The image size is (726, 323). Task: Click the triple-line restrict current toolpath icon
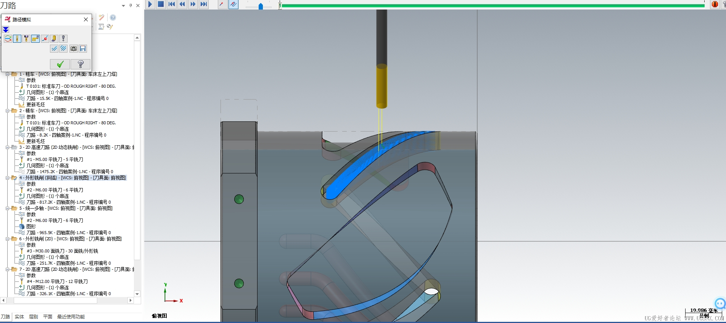tap(64, 49)
